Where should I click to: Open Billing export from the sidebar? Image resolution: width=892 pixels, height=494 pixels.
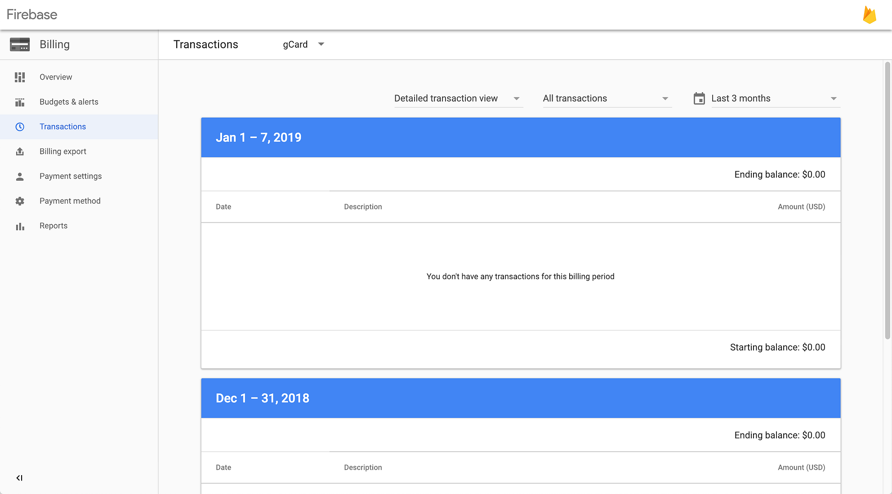click(62, 151)
